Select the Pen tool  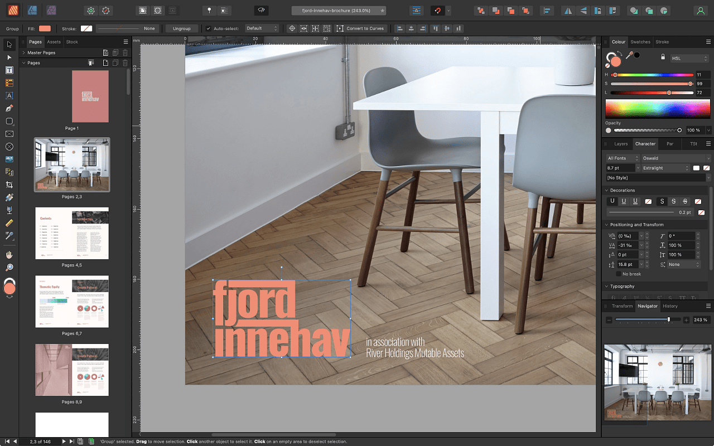click(x=9, y=108)
